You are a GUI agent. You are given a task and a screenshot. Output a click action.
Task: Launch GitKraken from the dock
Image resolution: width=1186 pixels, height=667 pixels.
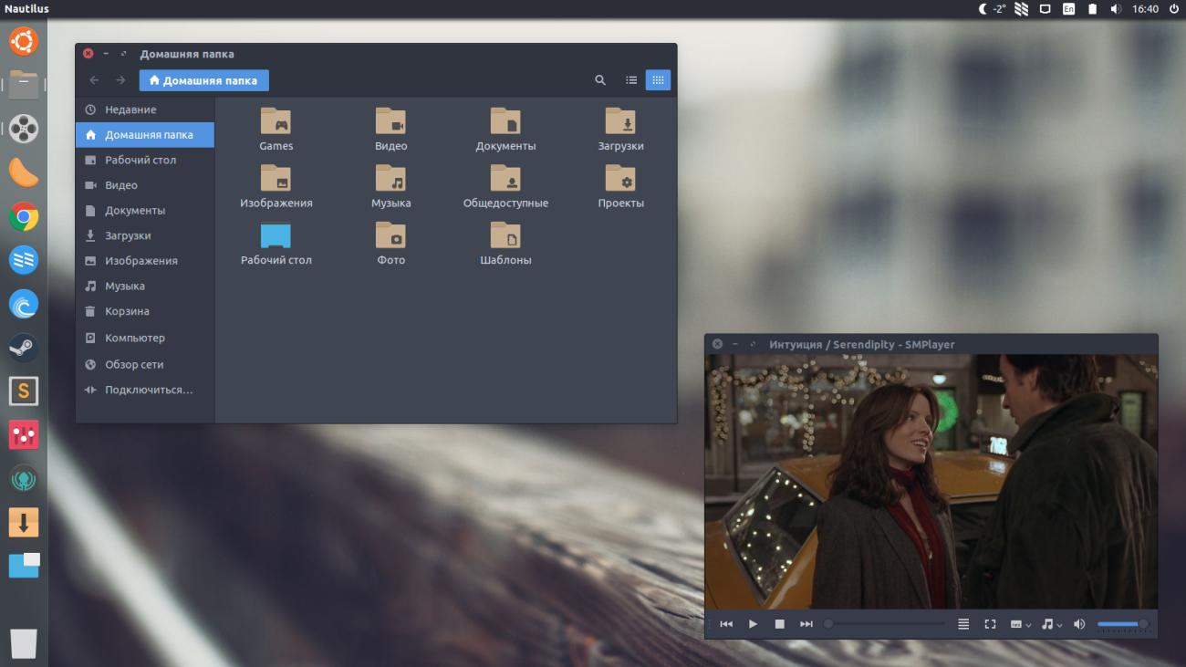tap(24, 478)
